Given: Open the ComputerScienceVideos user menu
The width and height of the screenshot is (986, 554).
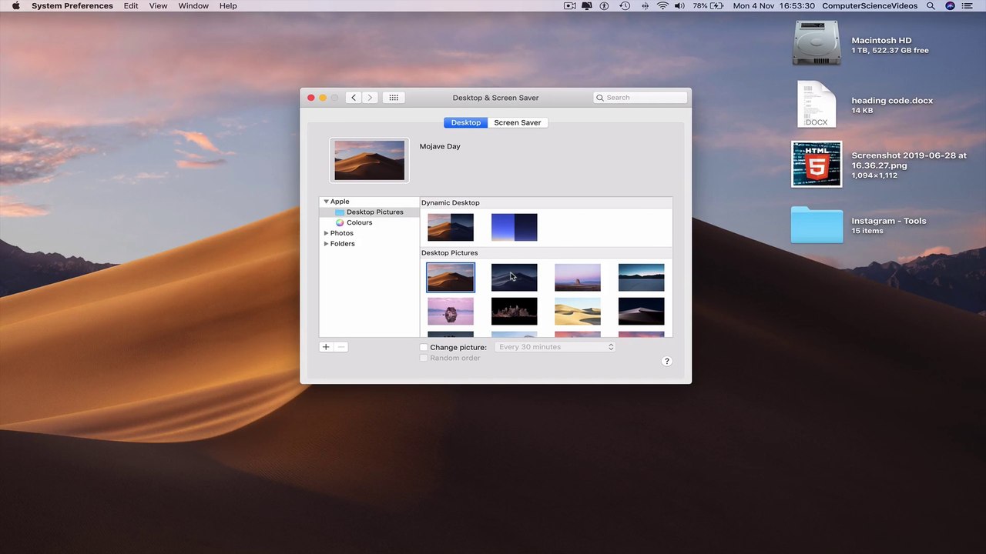Looking at the screenshot, I should tap(870, 5).
